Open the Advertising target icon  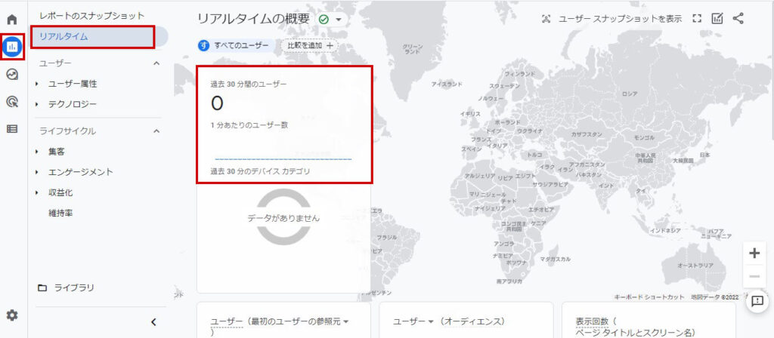tap(12, 102)
